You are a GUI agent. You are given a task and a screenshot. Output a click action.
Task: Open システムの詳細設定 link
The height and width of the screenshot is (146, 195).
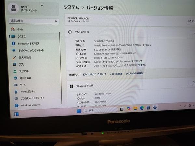[x=135, y=73]
